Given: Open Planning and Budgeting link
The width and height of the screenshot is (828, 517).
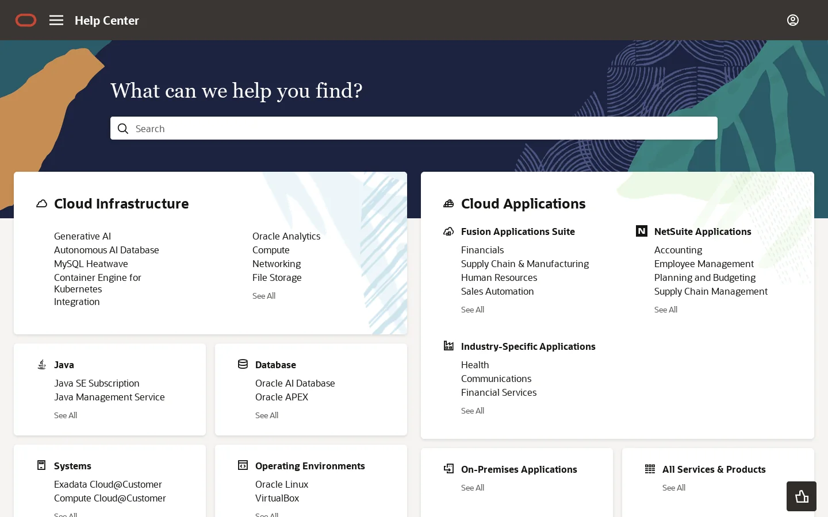Looking at the screenshot, I should (x=705, y=277).
